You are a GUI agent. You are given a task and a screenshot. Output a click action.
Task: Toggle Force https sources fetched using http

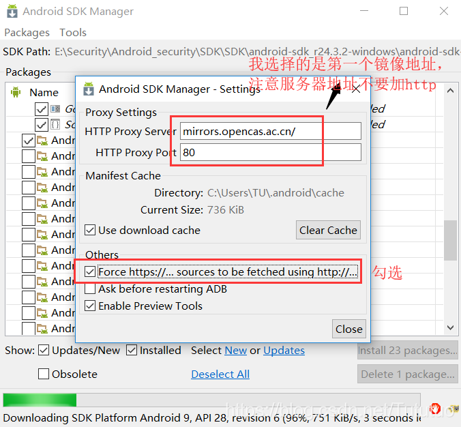click(x=90, y=271)
